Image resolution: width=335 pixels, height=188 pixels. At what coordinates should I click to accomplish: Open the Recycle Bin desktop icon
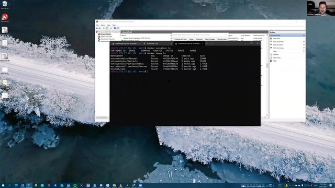[5, 4]
